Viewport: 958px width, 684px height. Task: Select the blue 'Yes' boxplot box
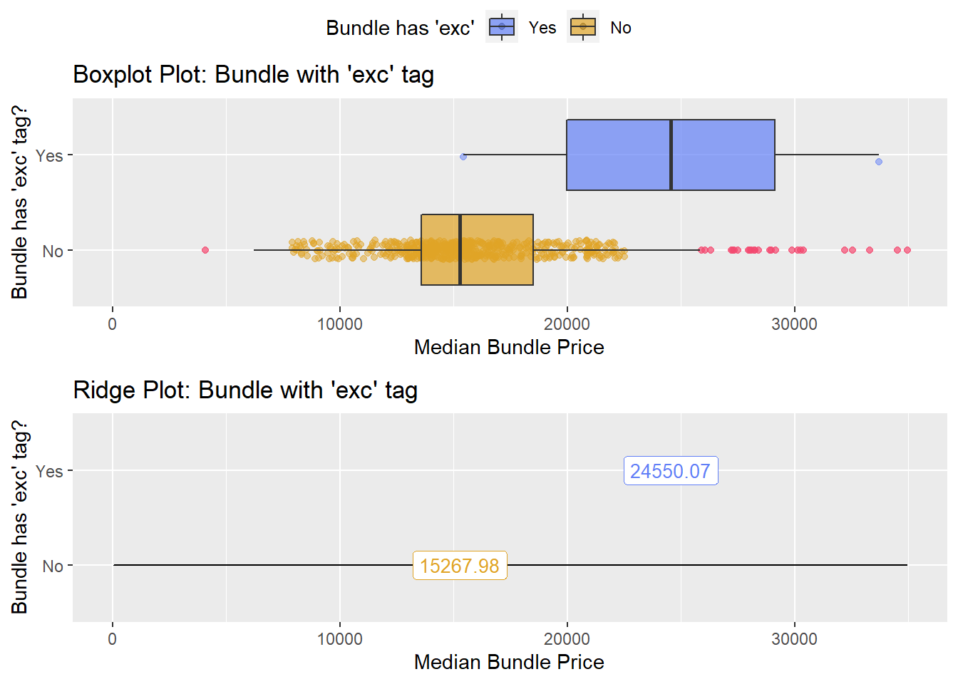[x=670, y=155]
